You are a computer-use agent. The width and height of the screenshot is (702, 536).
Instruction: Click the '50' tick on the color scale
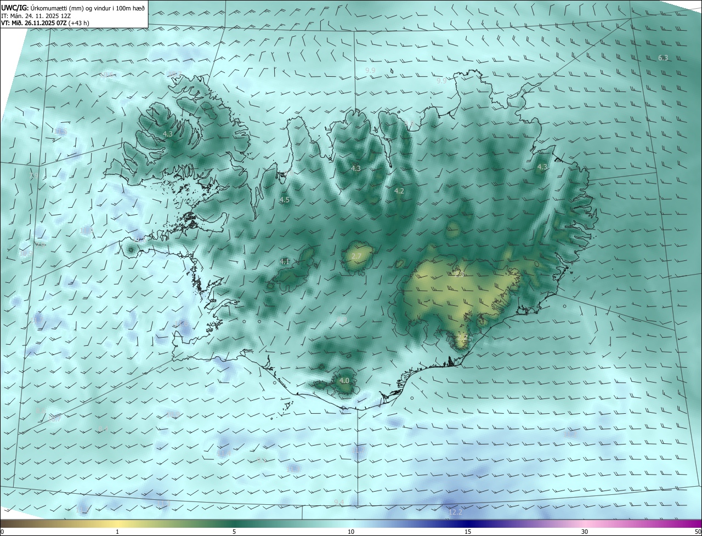(698, 532)
